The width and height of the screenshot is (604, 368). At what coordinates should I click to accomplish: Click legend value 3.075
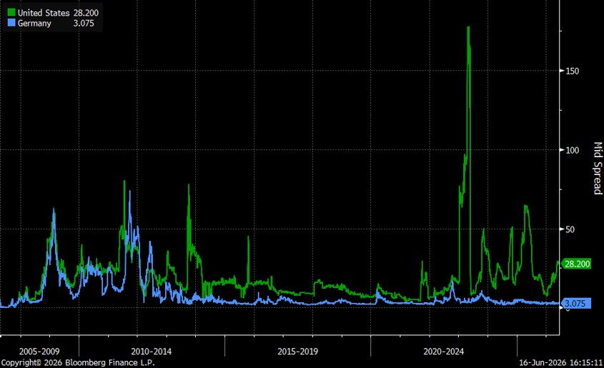[x=84, y=23]
